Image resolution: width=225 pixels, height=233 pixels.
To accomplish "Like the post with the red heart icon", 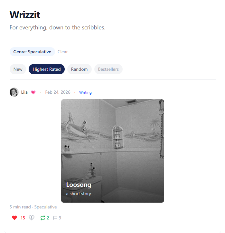I will pos(14,218).
